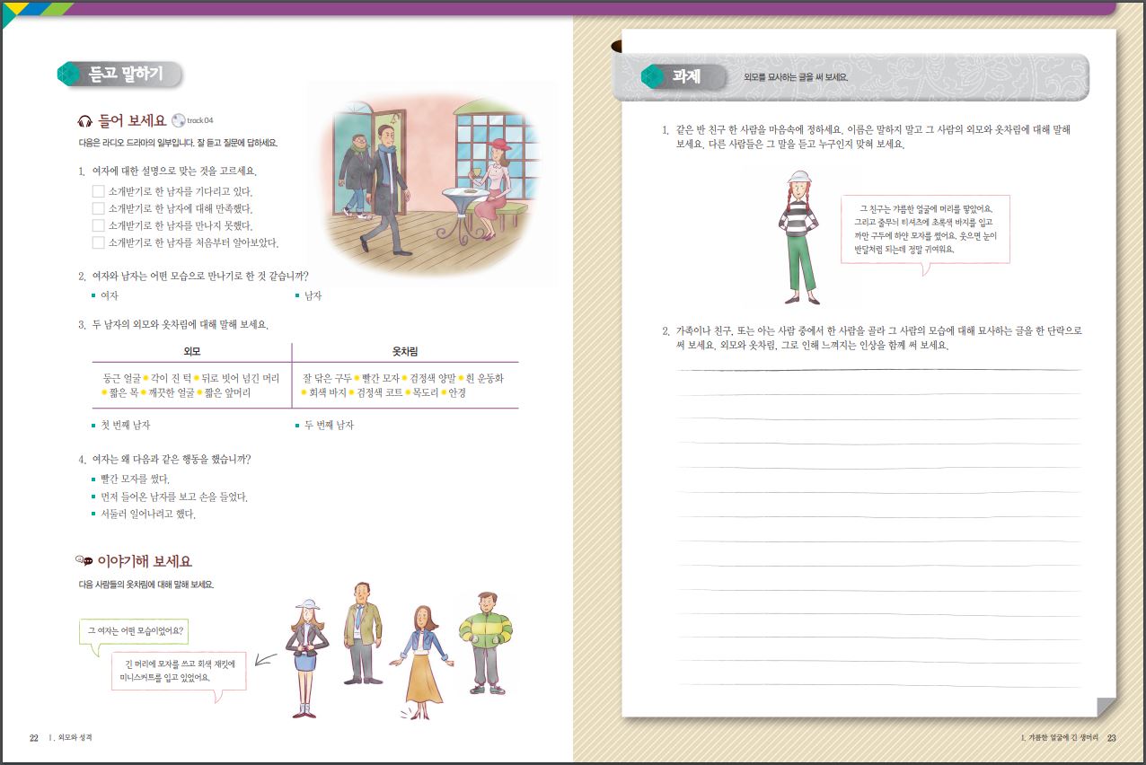This screenshot has height=765, width=1146.
Task: Tick the checkbox for 남자에 대해 만족했다
Action: click(x=99, y=208)
